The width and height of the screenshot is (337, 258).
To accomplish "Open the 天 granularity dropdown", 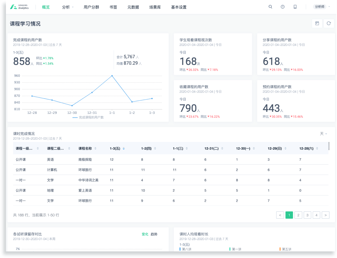I will [323, 134].
